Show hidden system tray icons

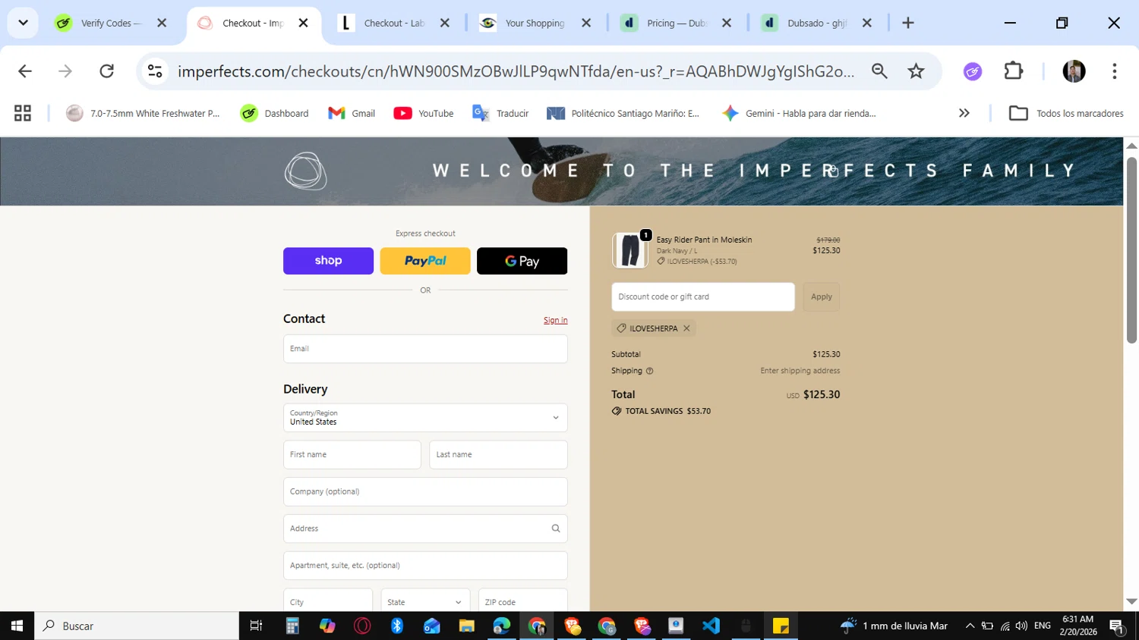tap(970, 626)
